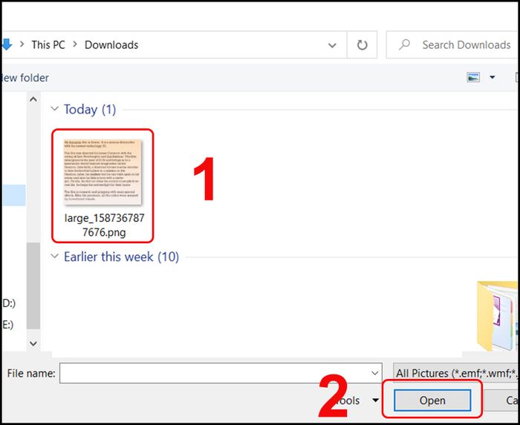Click the Downloads breadcrumb

click(111, 45)
